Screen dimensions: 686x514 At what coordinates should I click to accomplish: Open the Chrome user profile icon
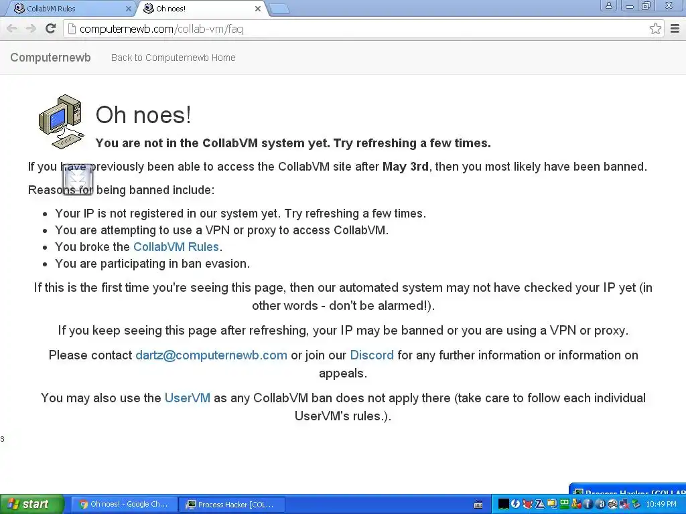tap(608, 5)
